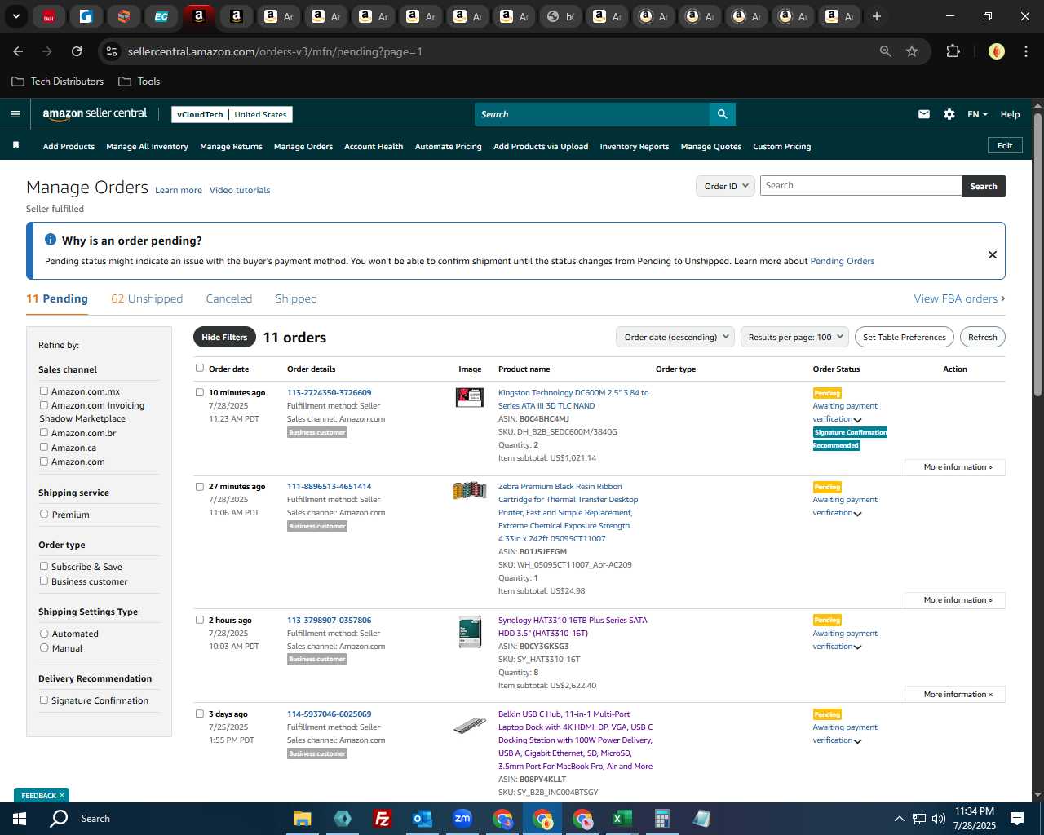Click browser back arrow
The width and height of the screenshot is (1044, 835).
18,51
